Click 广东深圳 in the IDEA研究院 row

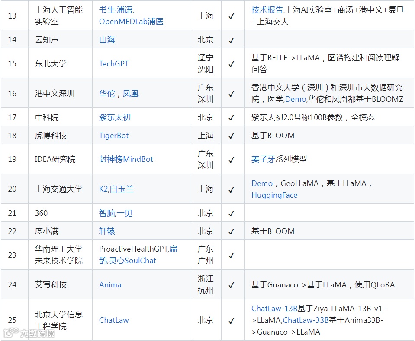(x=206, y=159)
